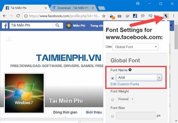Open the Font Changer extension icon

(166, 16)
